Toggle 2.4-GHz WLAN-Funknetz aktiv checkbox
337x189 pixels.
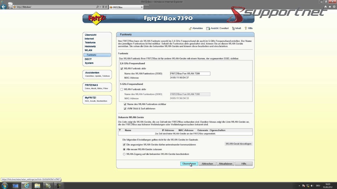tap(122, 69)
